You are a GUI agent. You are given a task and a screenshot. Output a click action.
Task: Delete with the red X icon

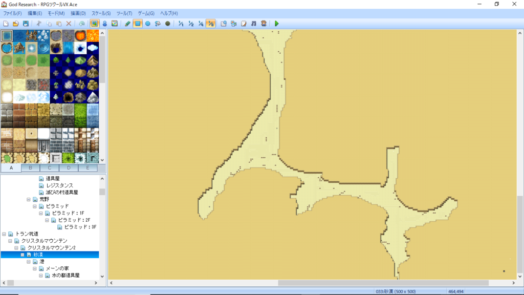tap(69, 24)
